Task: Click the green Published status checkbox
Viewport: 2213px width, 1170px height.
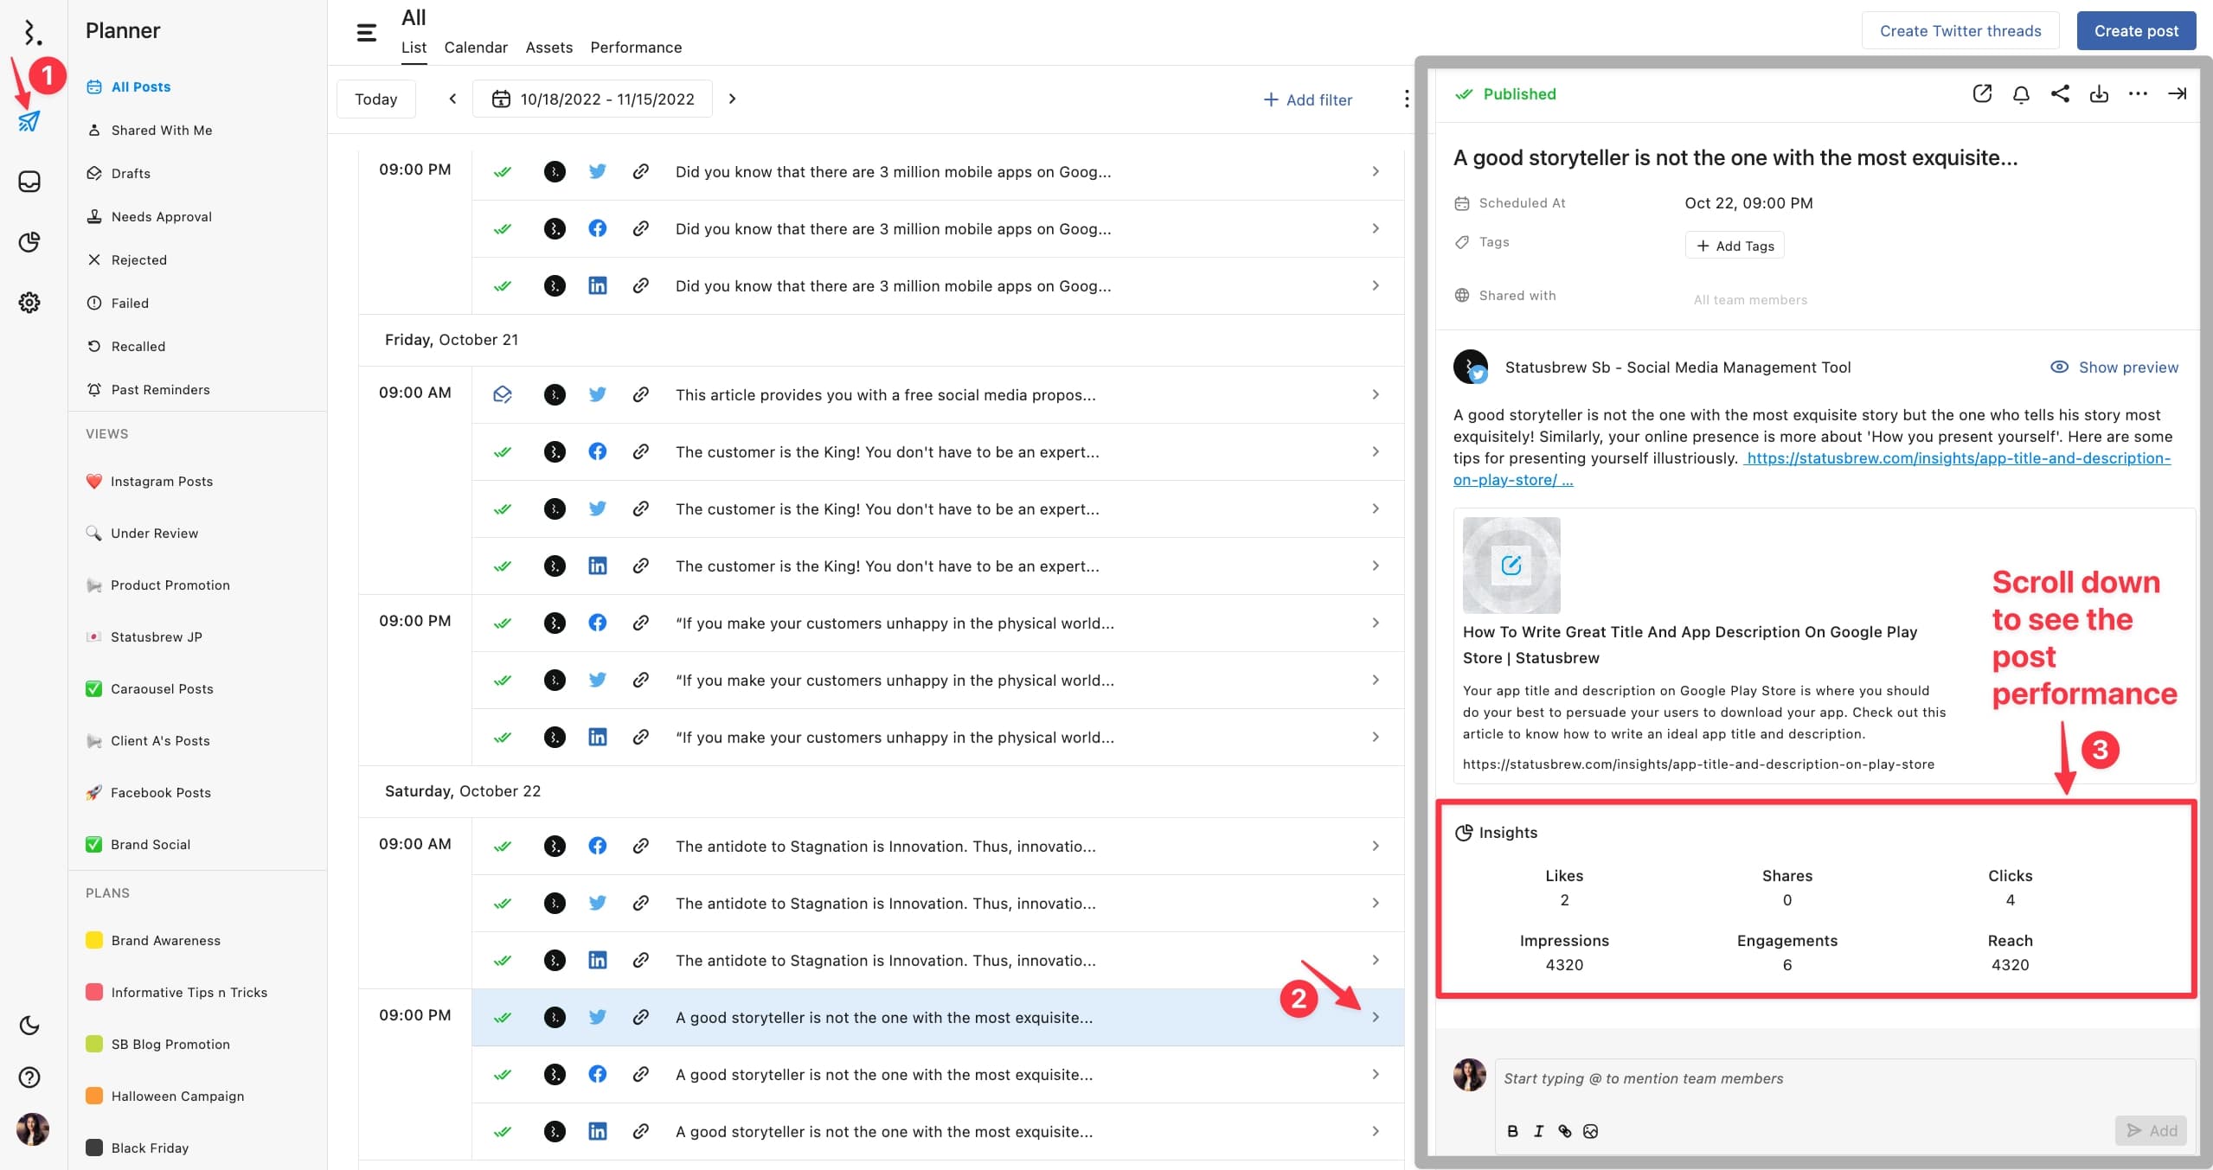Action: coord(1462,93)
